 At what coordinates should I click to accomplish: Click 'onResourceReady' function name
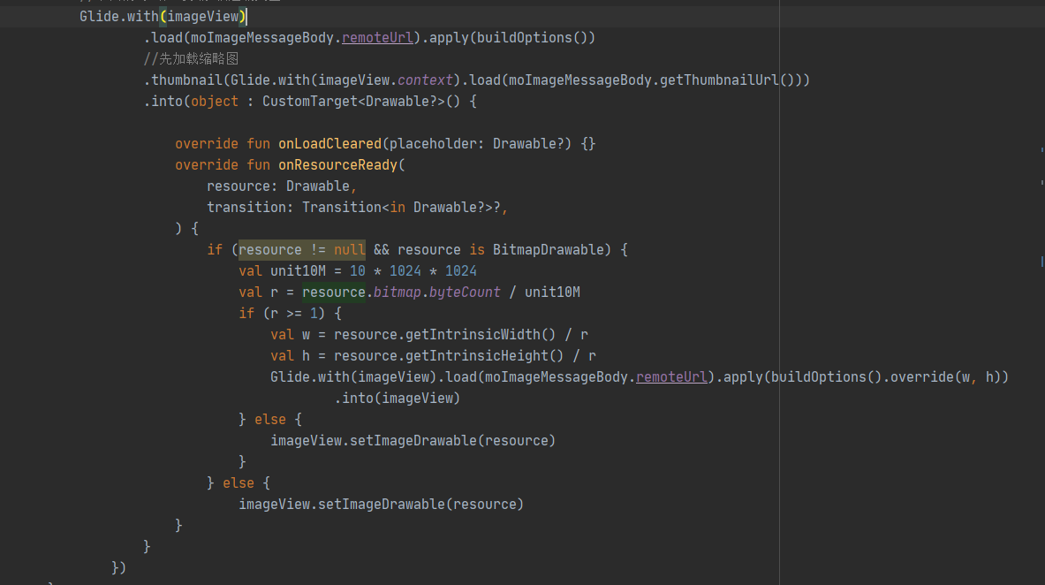[337, 164]
